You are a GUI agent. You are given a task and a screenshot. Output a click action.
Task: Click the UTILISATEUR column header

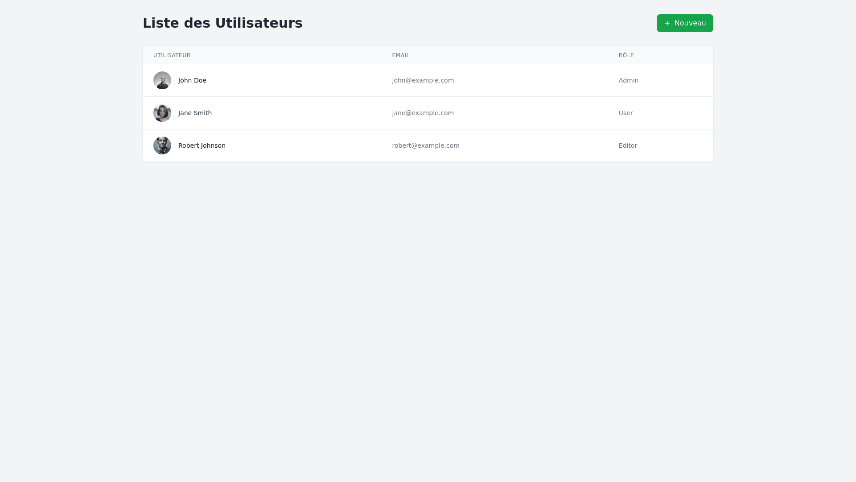click(172, 55)
